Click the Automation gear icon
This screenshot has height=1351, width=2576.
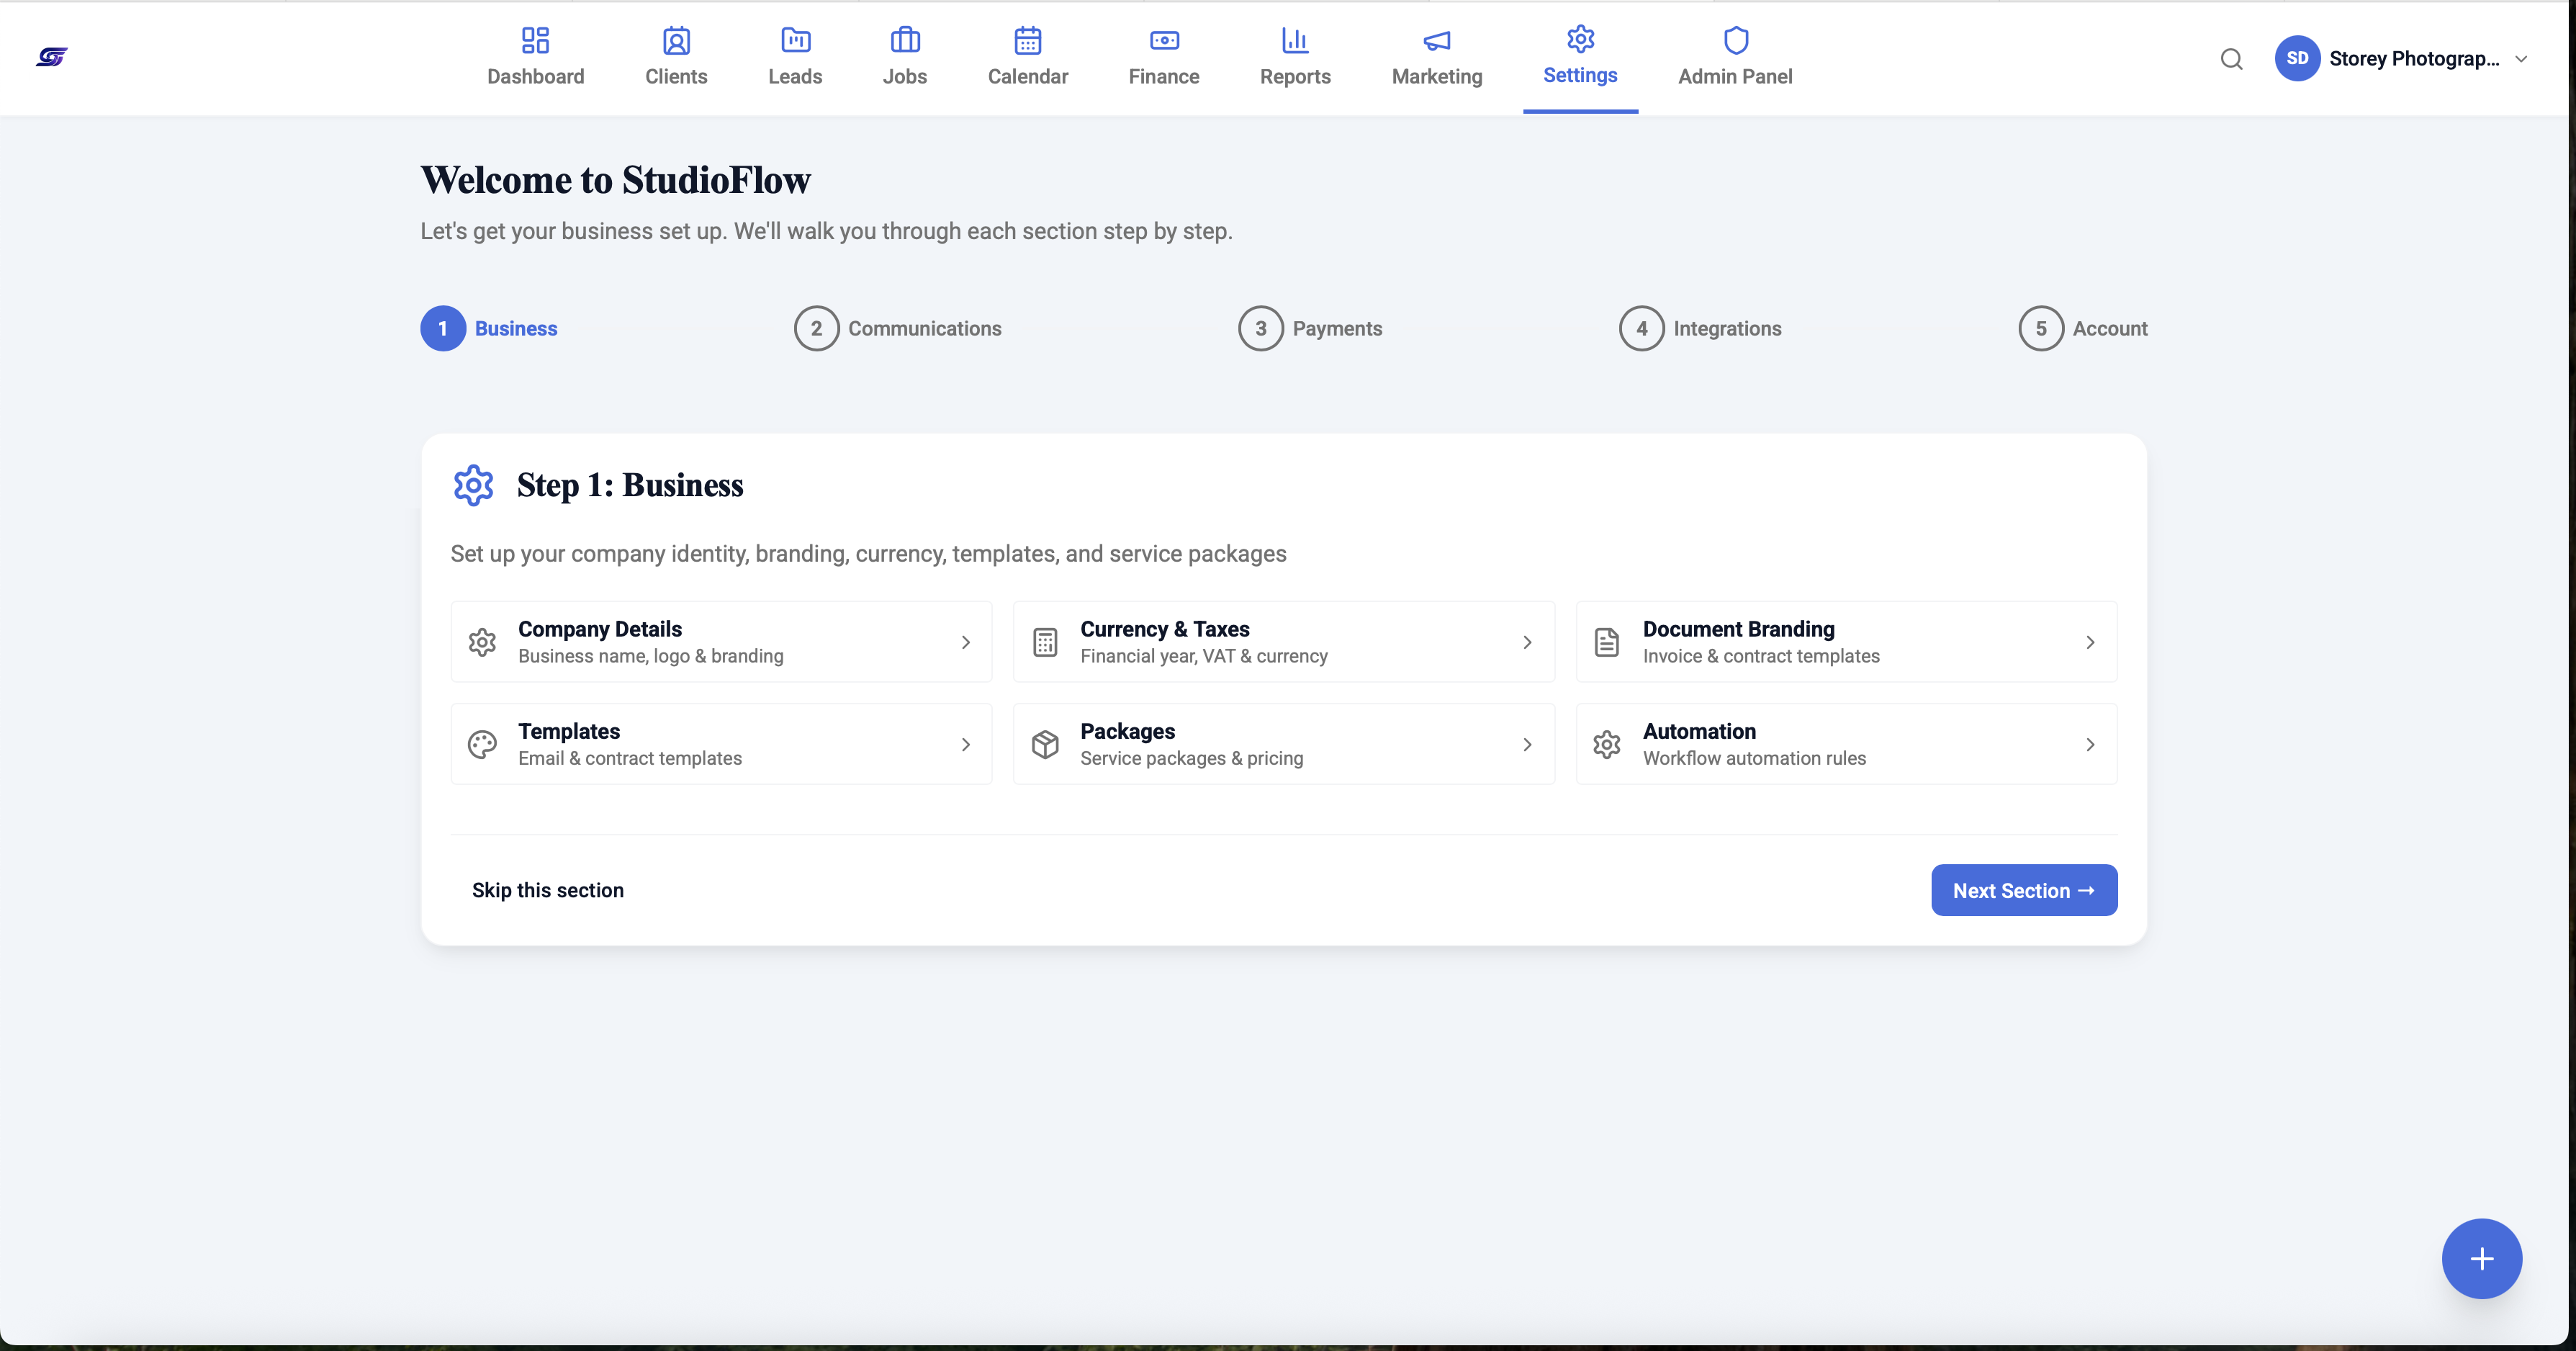pos(1606,744)
